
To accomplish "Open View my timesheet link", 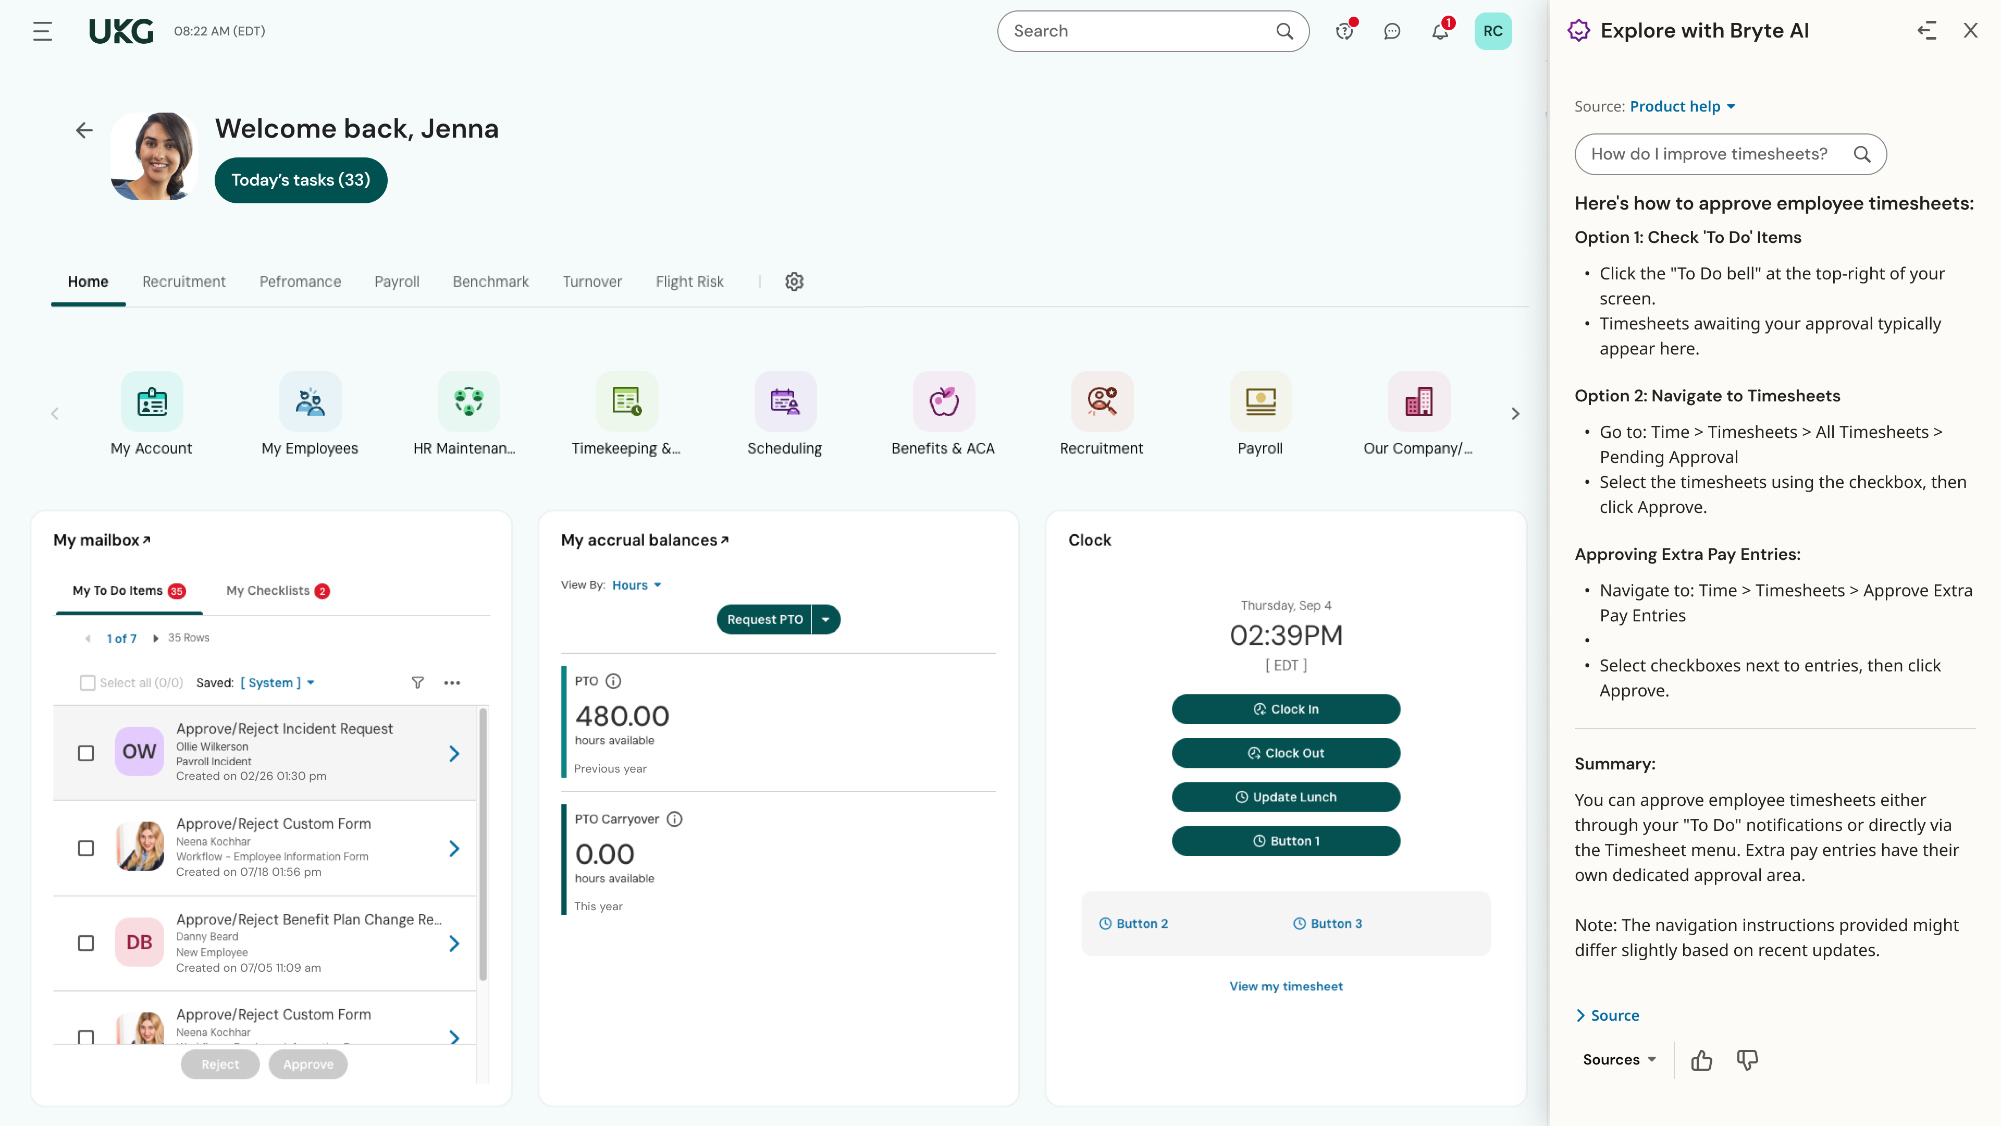I will (x=1286, y=986).
